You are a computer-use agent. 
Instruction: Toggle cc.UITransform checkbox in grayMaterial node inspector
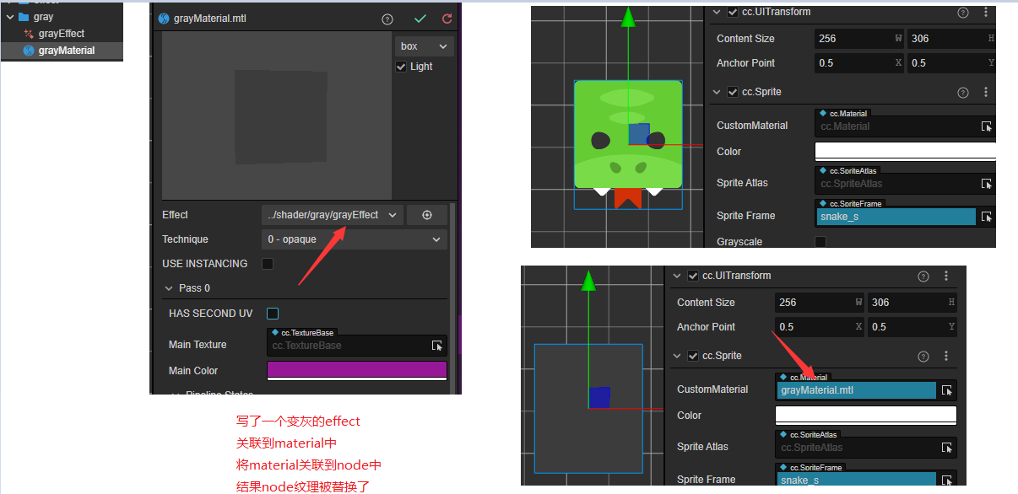click(693, 277)
